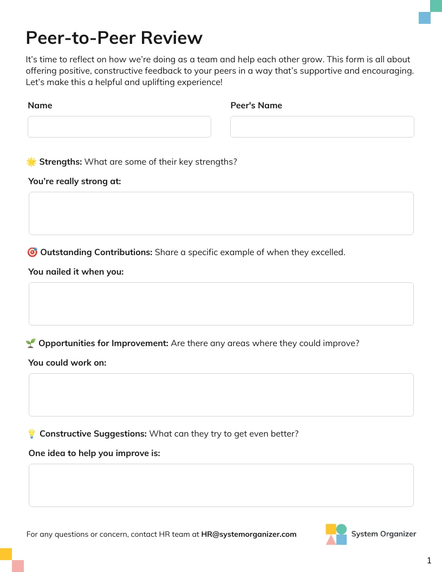Focus the "You nailed it when you" box
This screenshot has height=572, width=442.
pos(221,304)
